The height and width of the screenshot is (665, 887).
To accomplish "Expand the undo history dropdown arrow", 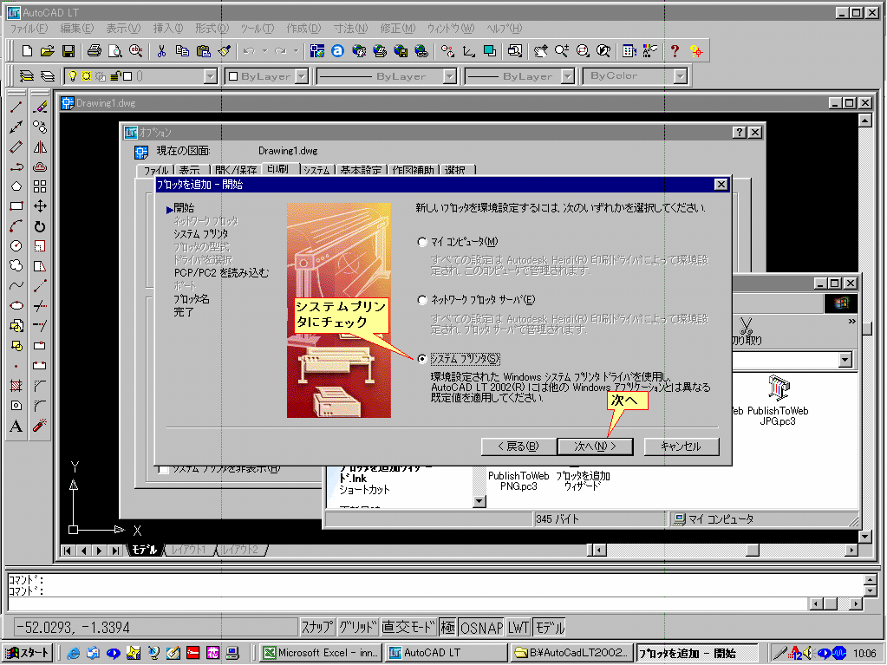I will click(x=264, y=51).
